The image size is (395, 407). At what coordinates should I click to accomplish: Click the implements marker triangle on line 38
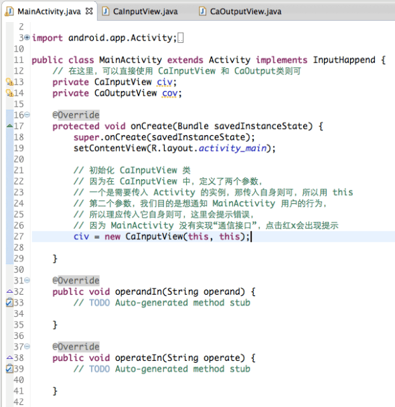[9, 358]
